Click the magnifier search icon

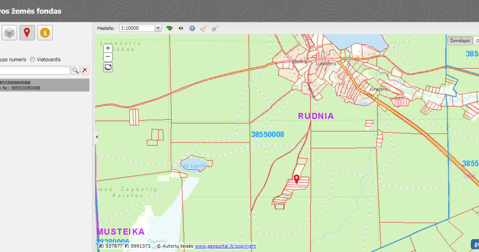[76, 70]
